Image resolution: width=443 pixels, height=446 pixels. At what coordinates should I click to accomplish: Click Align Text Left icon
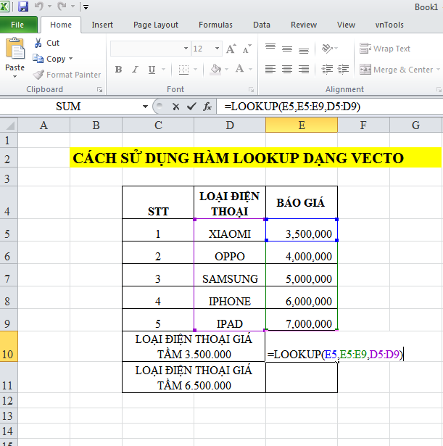(x=270, y=70)
